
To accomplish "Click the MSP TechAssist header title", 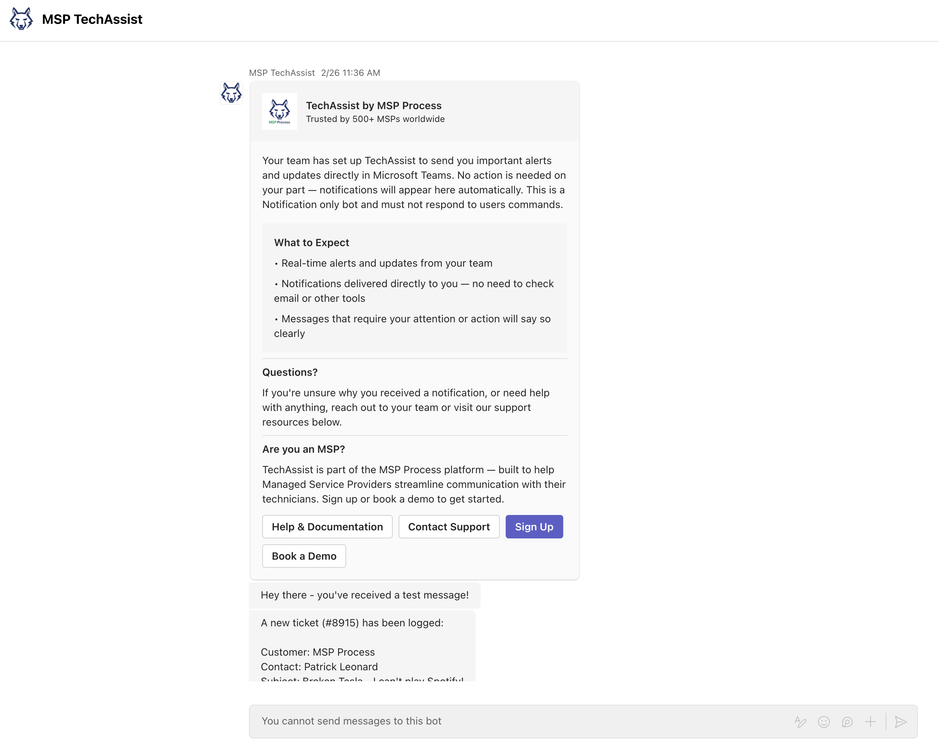I will 92,19.
